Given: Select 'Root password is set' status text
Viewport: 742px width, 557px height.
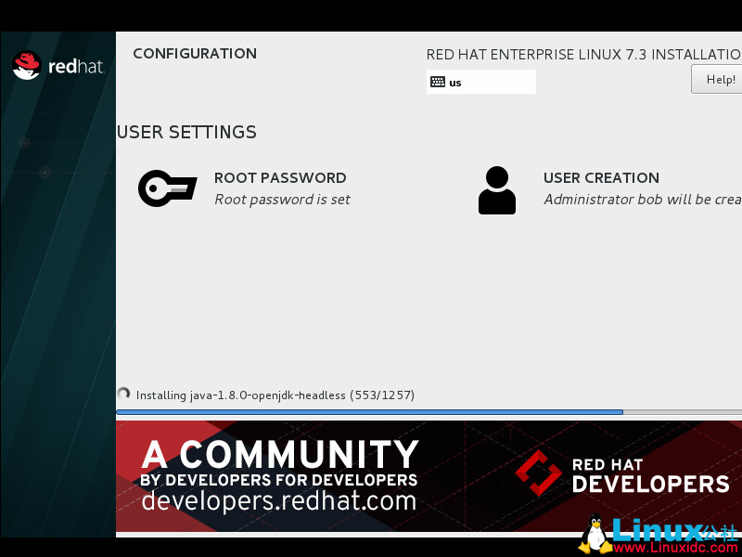Looking at the screenshot, I should coord(282,199).
